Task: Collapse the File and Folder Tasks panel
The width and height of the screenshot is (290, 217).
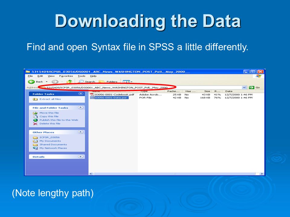Action: click(80, 107)
